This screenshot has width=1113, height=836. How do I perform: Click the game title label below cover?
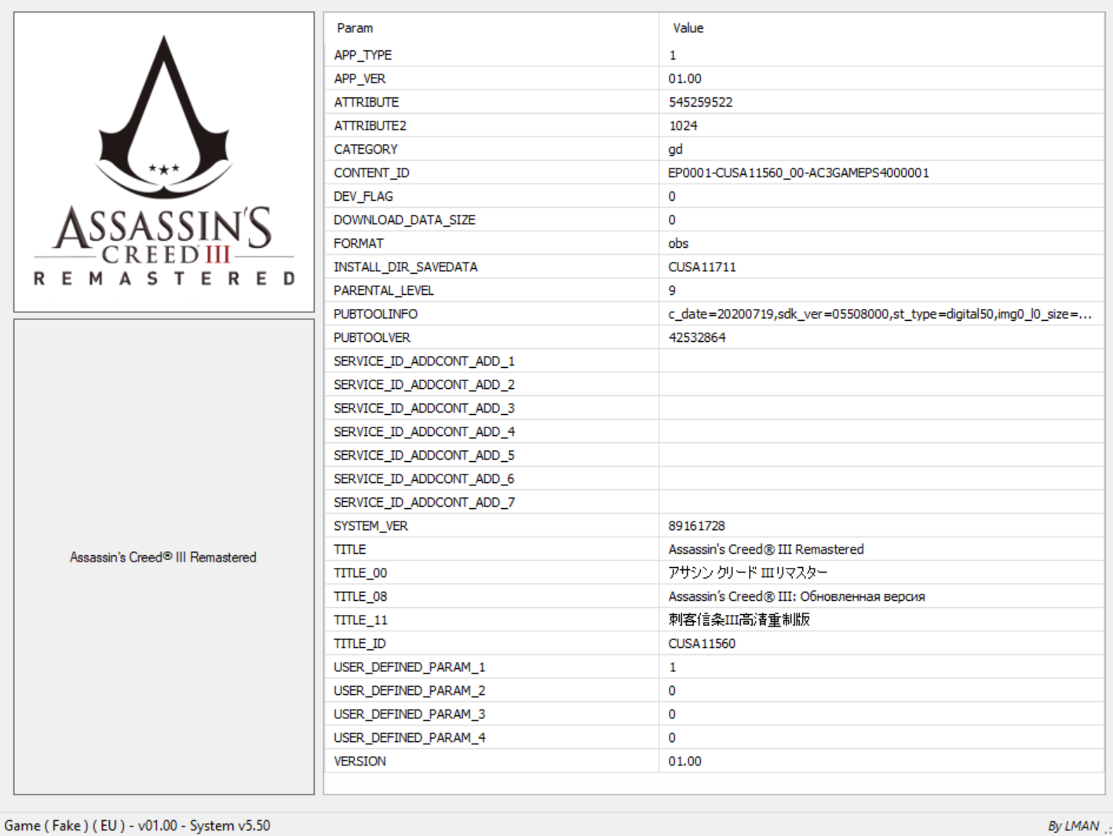click(x=163, y=557)
